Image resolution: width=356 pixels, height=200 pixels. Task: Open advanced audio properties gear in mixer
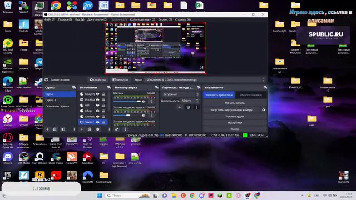117,129
